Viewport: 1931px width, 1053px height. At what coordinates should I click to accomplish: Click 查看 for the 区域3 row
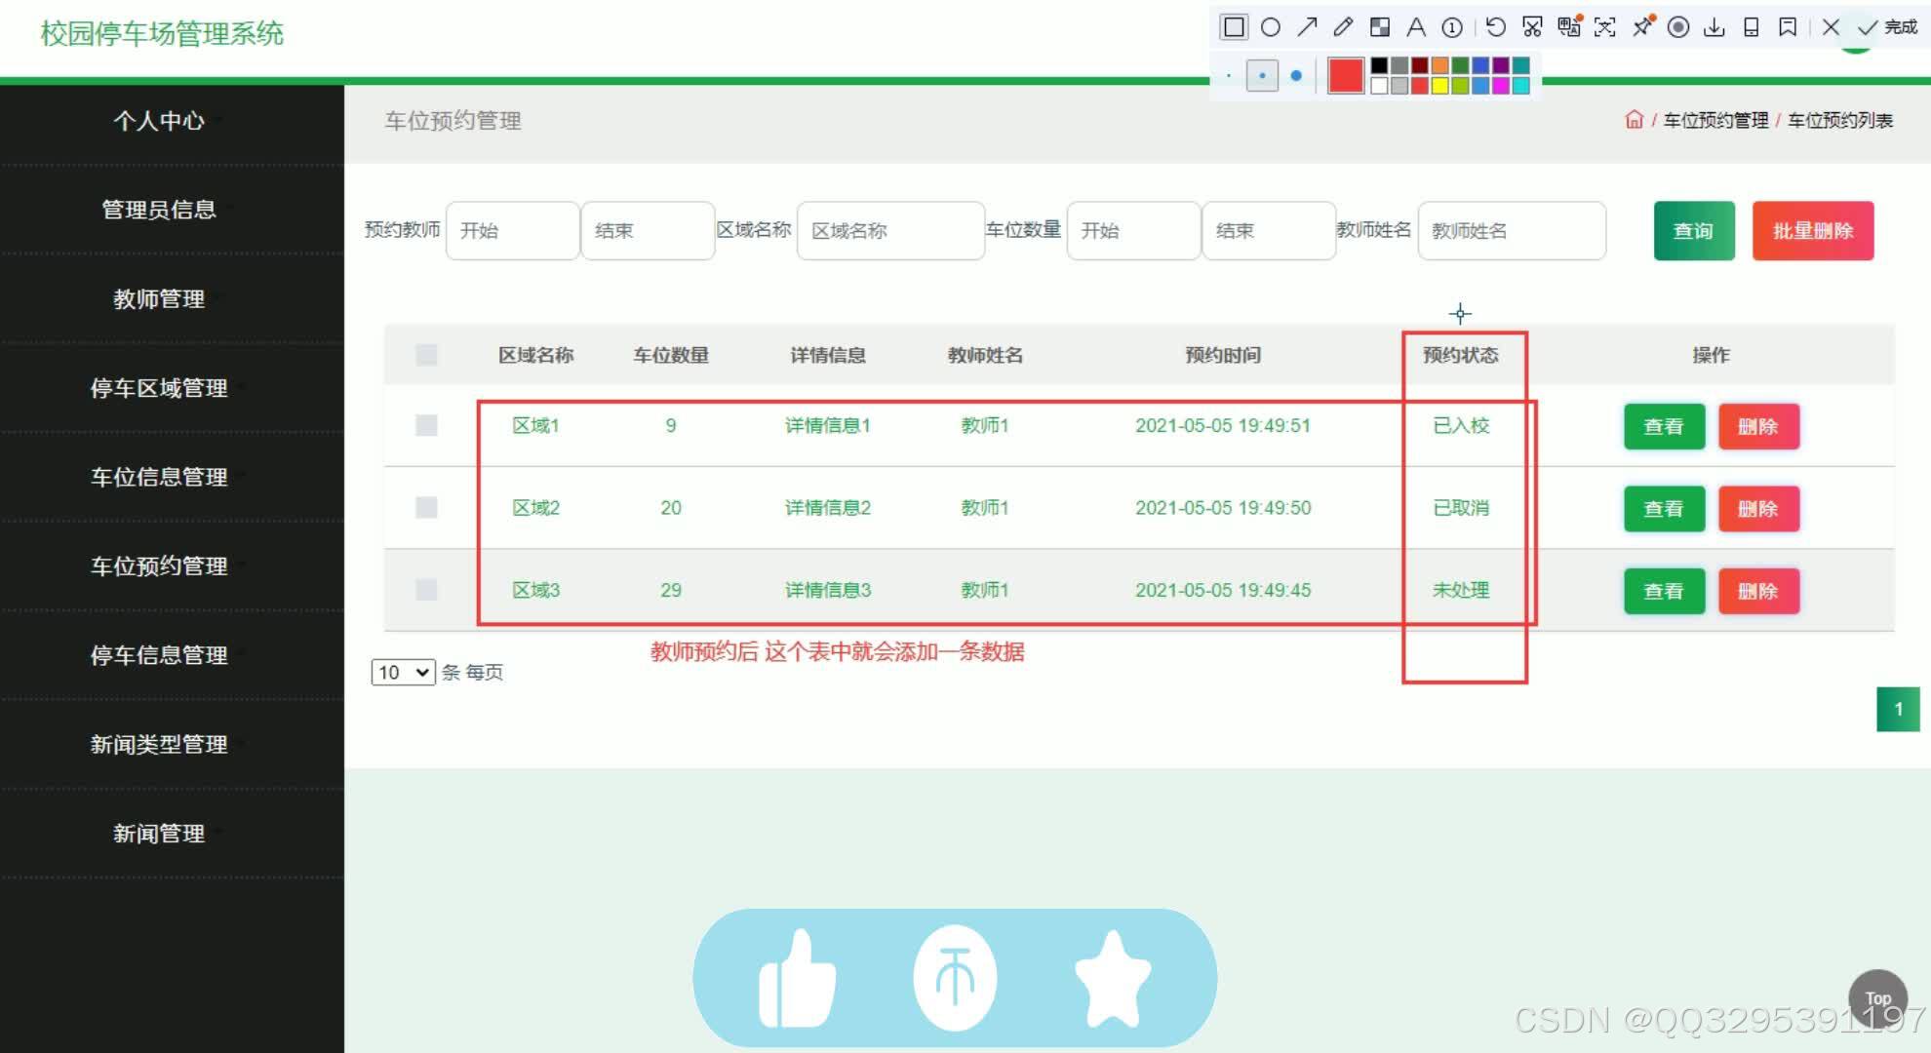coord(1664,591)
